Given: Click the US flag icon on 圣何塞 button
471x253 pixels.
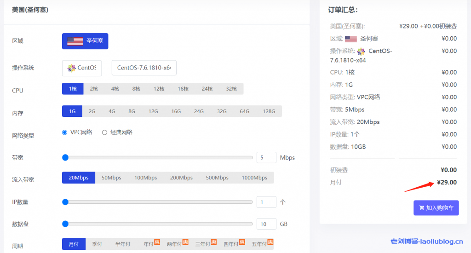Looking at the screenshot, I should click(x=75, y=41).
